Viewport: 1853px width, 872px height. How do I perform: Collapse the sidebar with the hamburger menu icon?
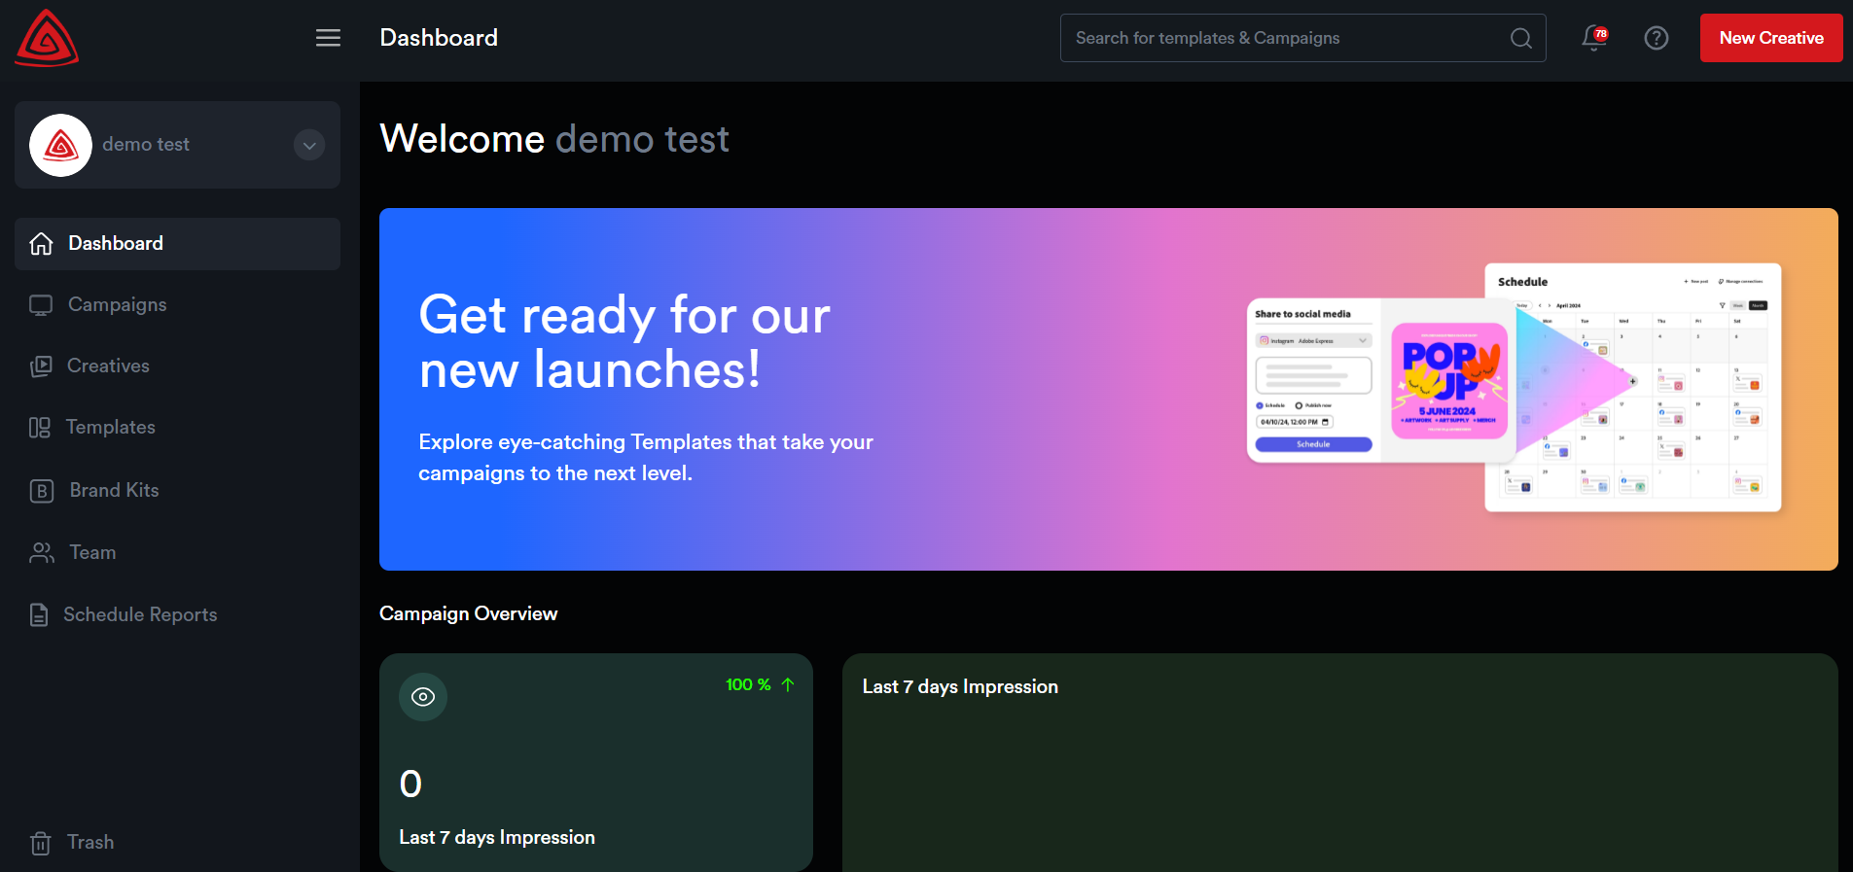328,38
